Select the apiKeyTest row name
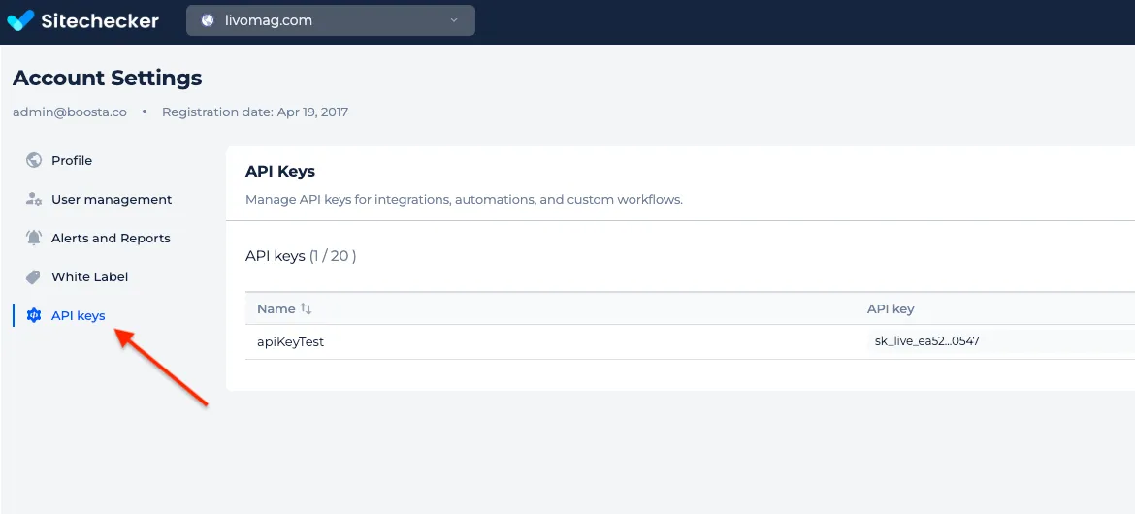 (290, 342)
